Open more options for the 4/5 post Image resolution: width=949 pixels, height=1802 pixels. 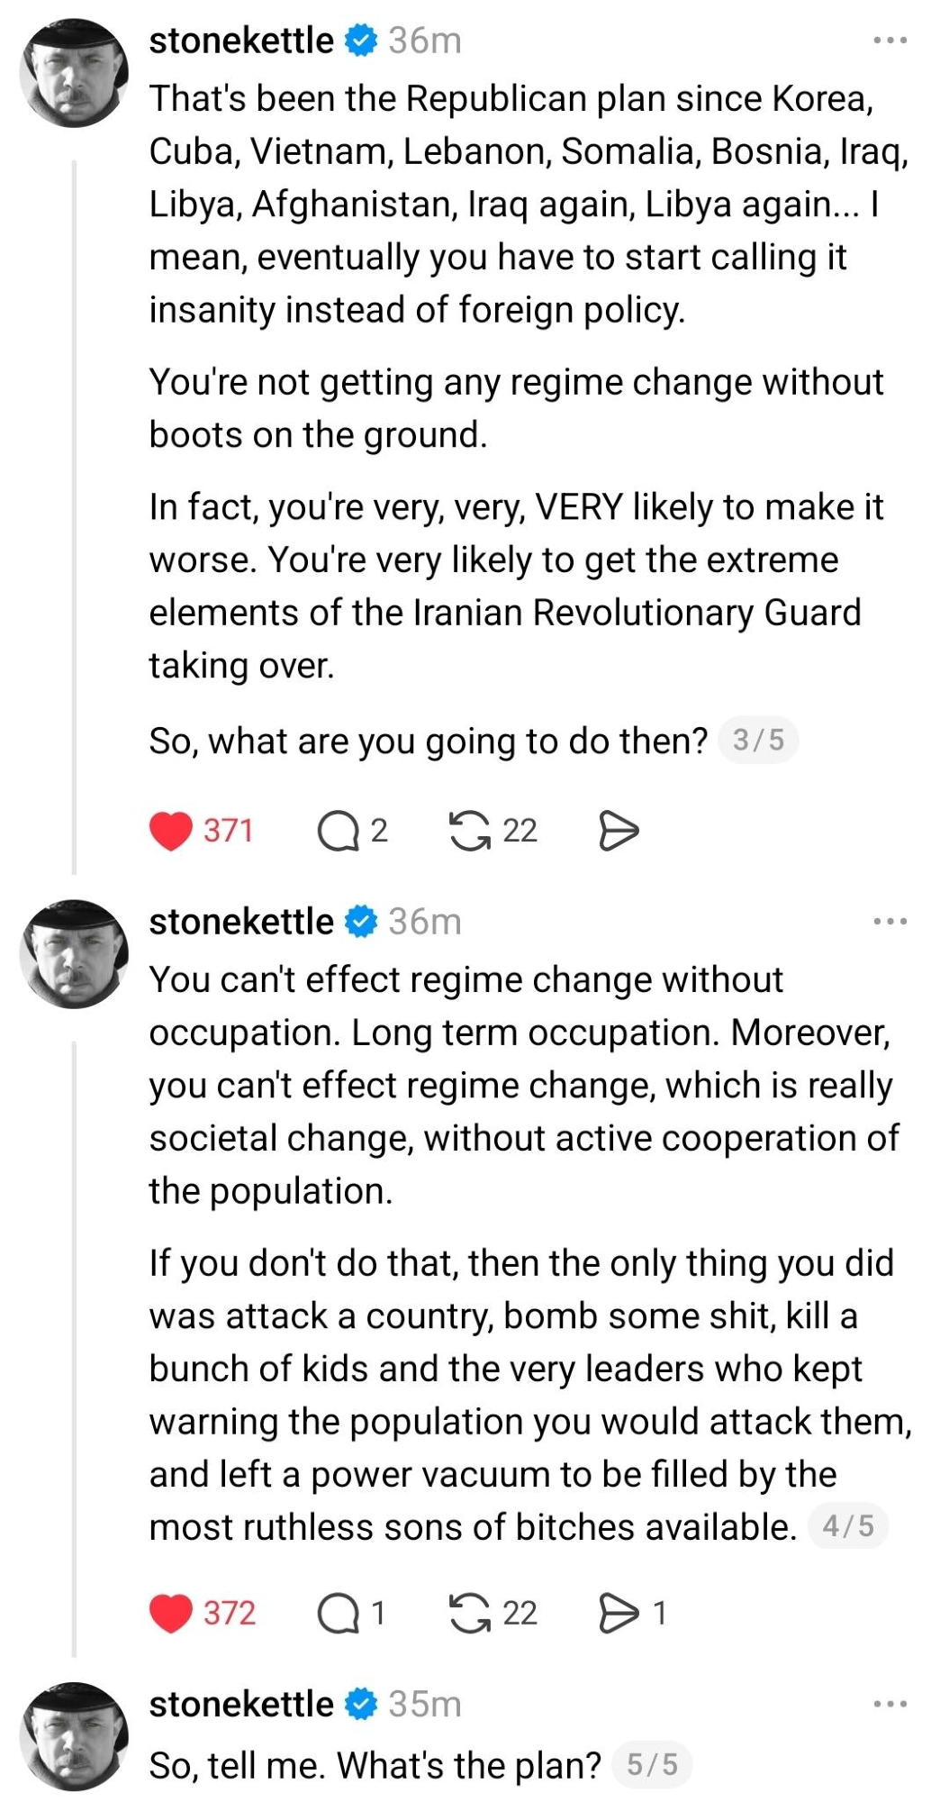(890, 922)
